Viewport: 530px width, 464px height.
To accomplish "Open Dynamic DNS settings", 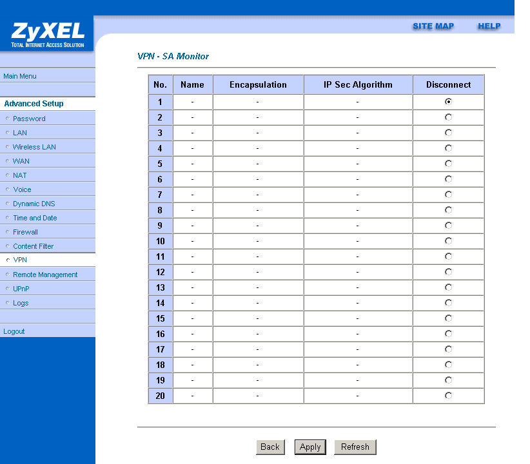I will pyautogui.click(x=34, y=204).
